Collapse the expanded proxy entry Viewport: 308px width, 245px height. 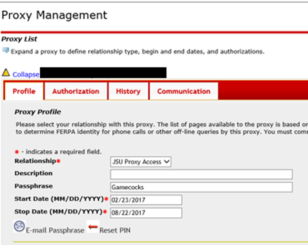[x=26, y=75]
